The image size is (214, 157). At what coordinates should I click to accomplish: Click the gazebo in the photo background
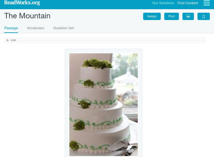point(126,79)
